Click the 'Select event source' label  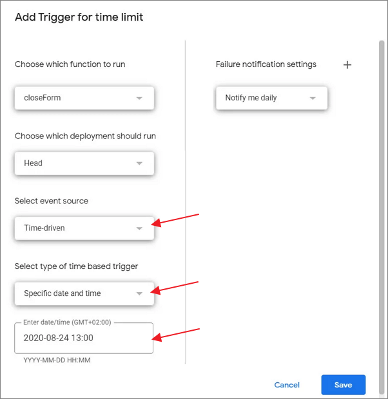(x=52, y=201)
